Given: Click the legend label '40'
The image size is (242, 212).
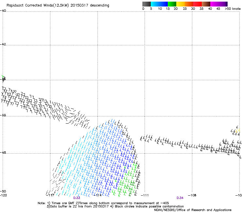Looking at the screenshot, I should 210,9.
